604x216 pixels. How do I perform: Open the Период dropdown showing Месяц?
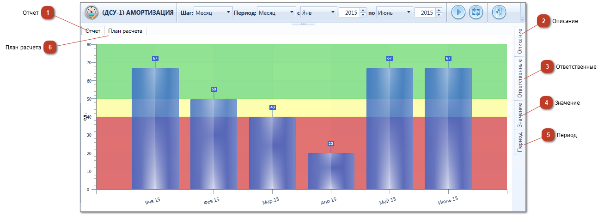276,13
